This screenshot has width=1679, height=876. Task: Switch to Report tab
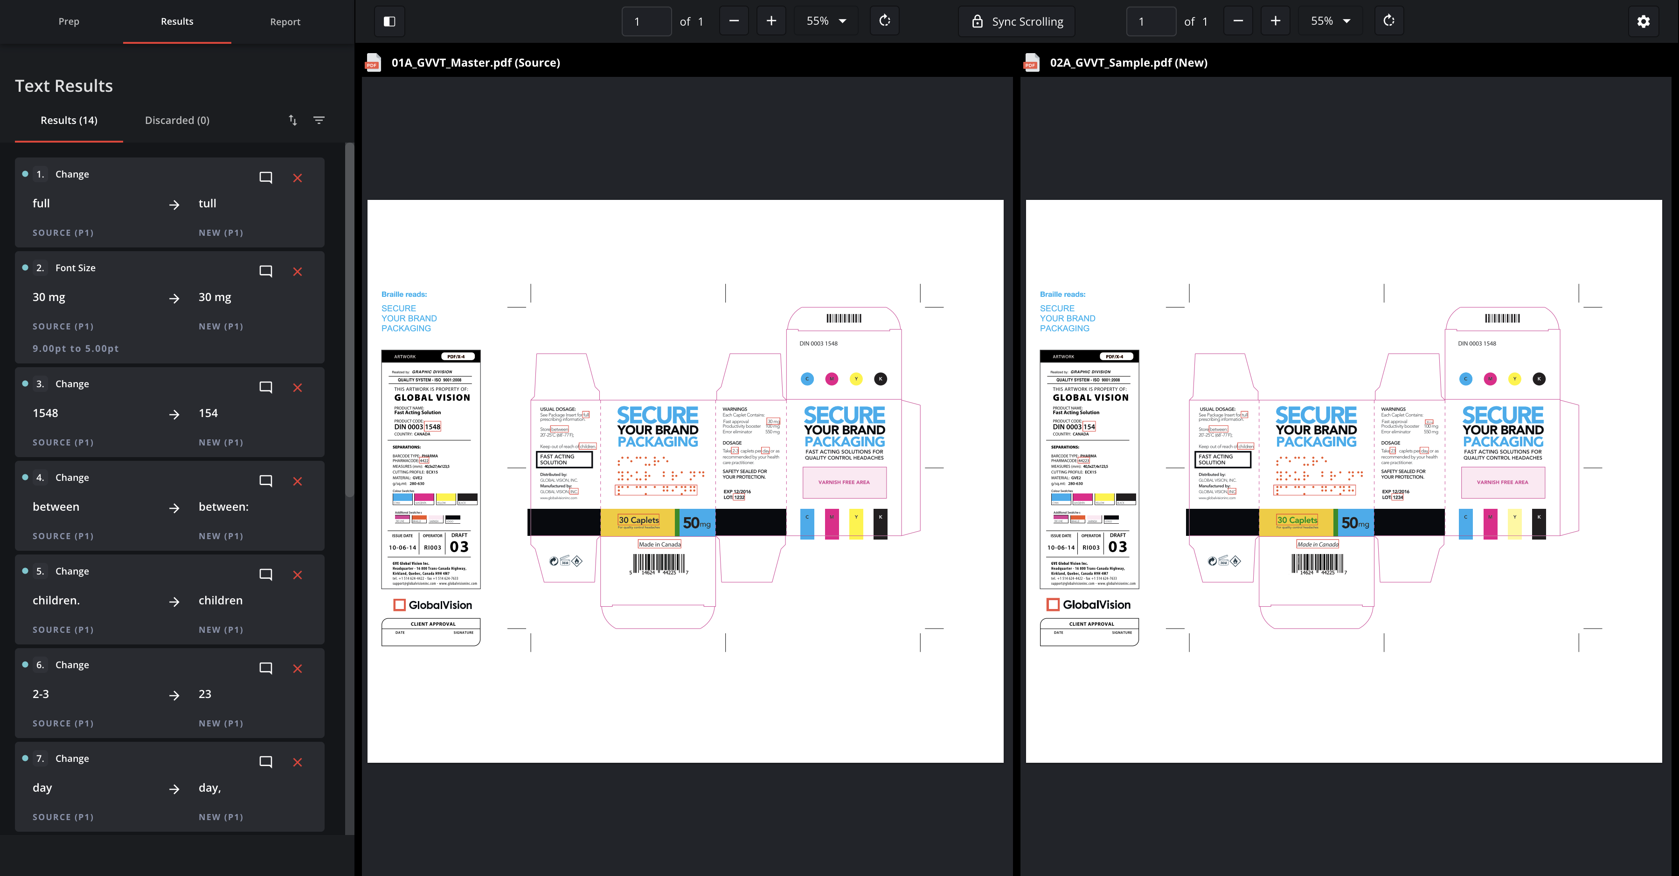click(285, 21)
